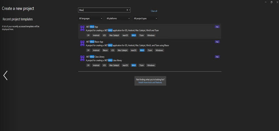Click the C# tag under .NET MAUI App
The height and width of the screenshot is (131, 279).
(x=88, y=35)
